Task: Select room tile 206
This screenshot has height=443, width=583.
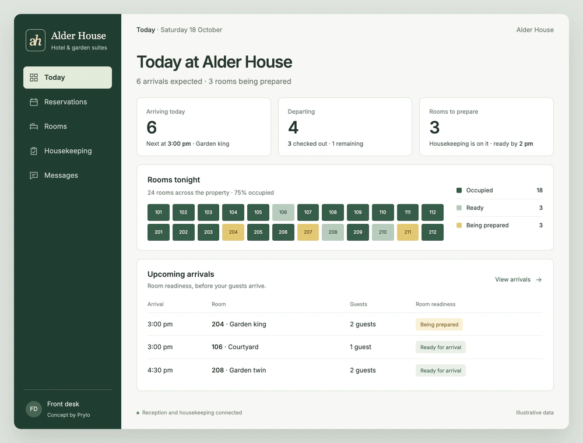Action: (283, 232)
